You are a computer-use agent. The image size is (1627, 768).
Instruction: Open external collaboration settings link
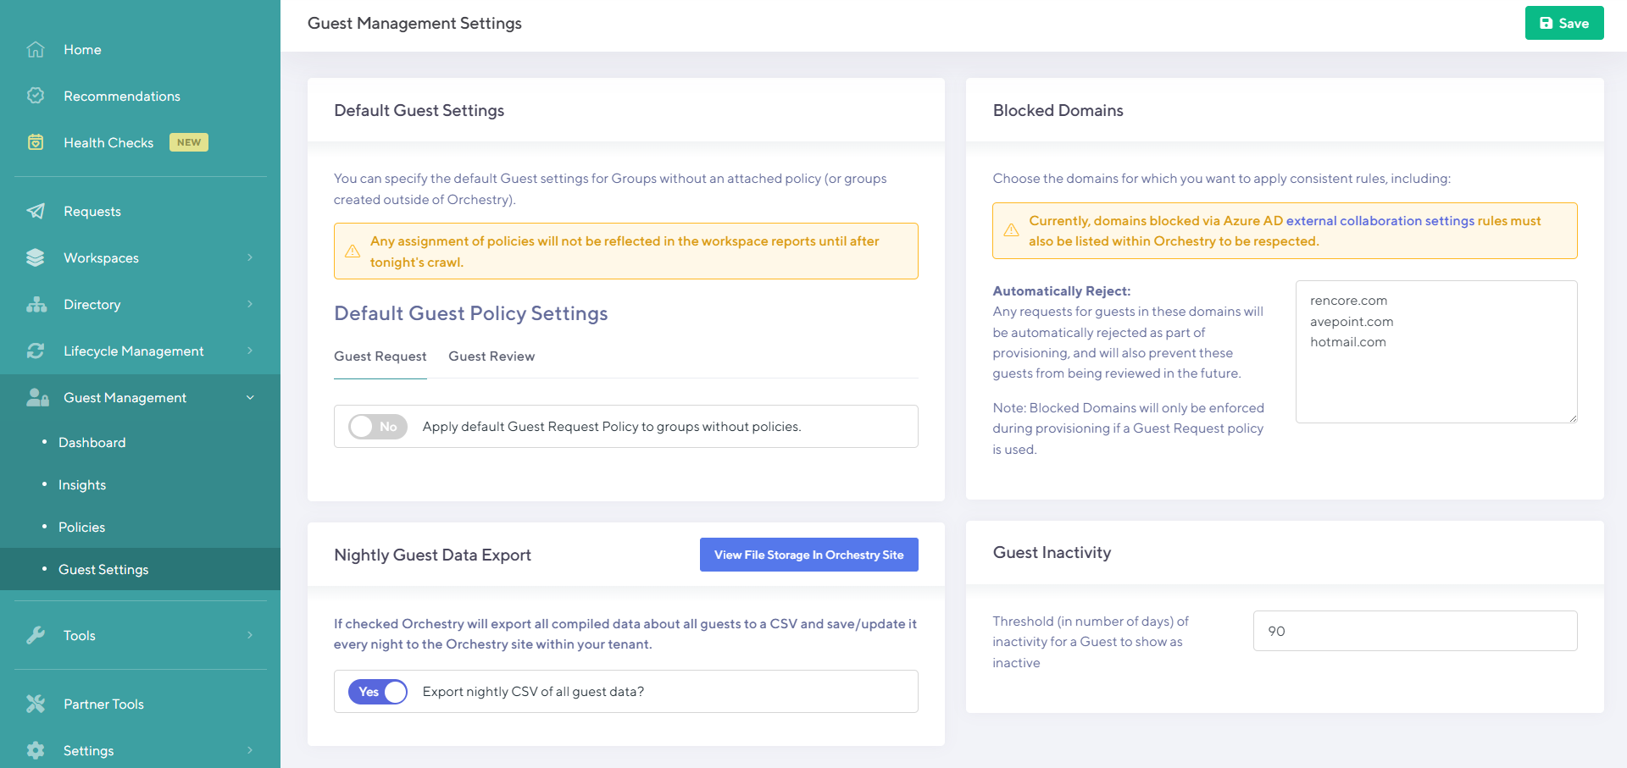click(x=1380, y=221)
